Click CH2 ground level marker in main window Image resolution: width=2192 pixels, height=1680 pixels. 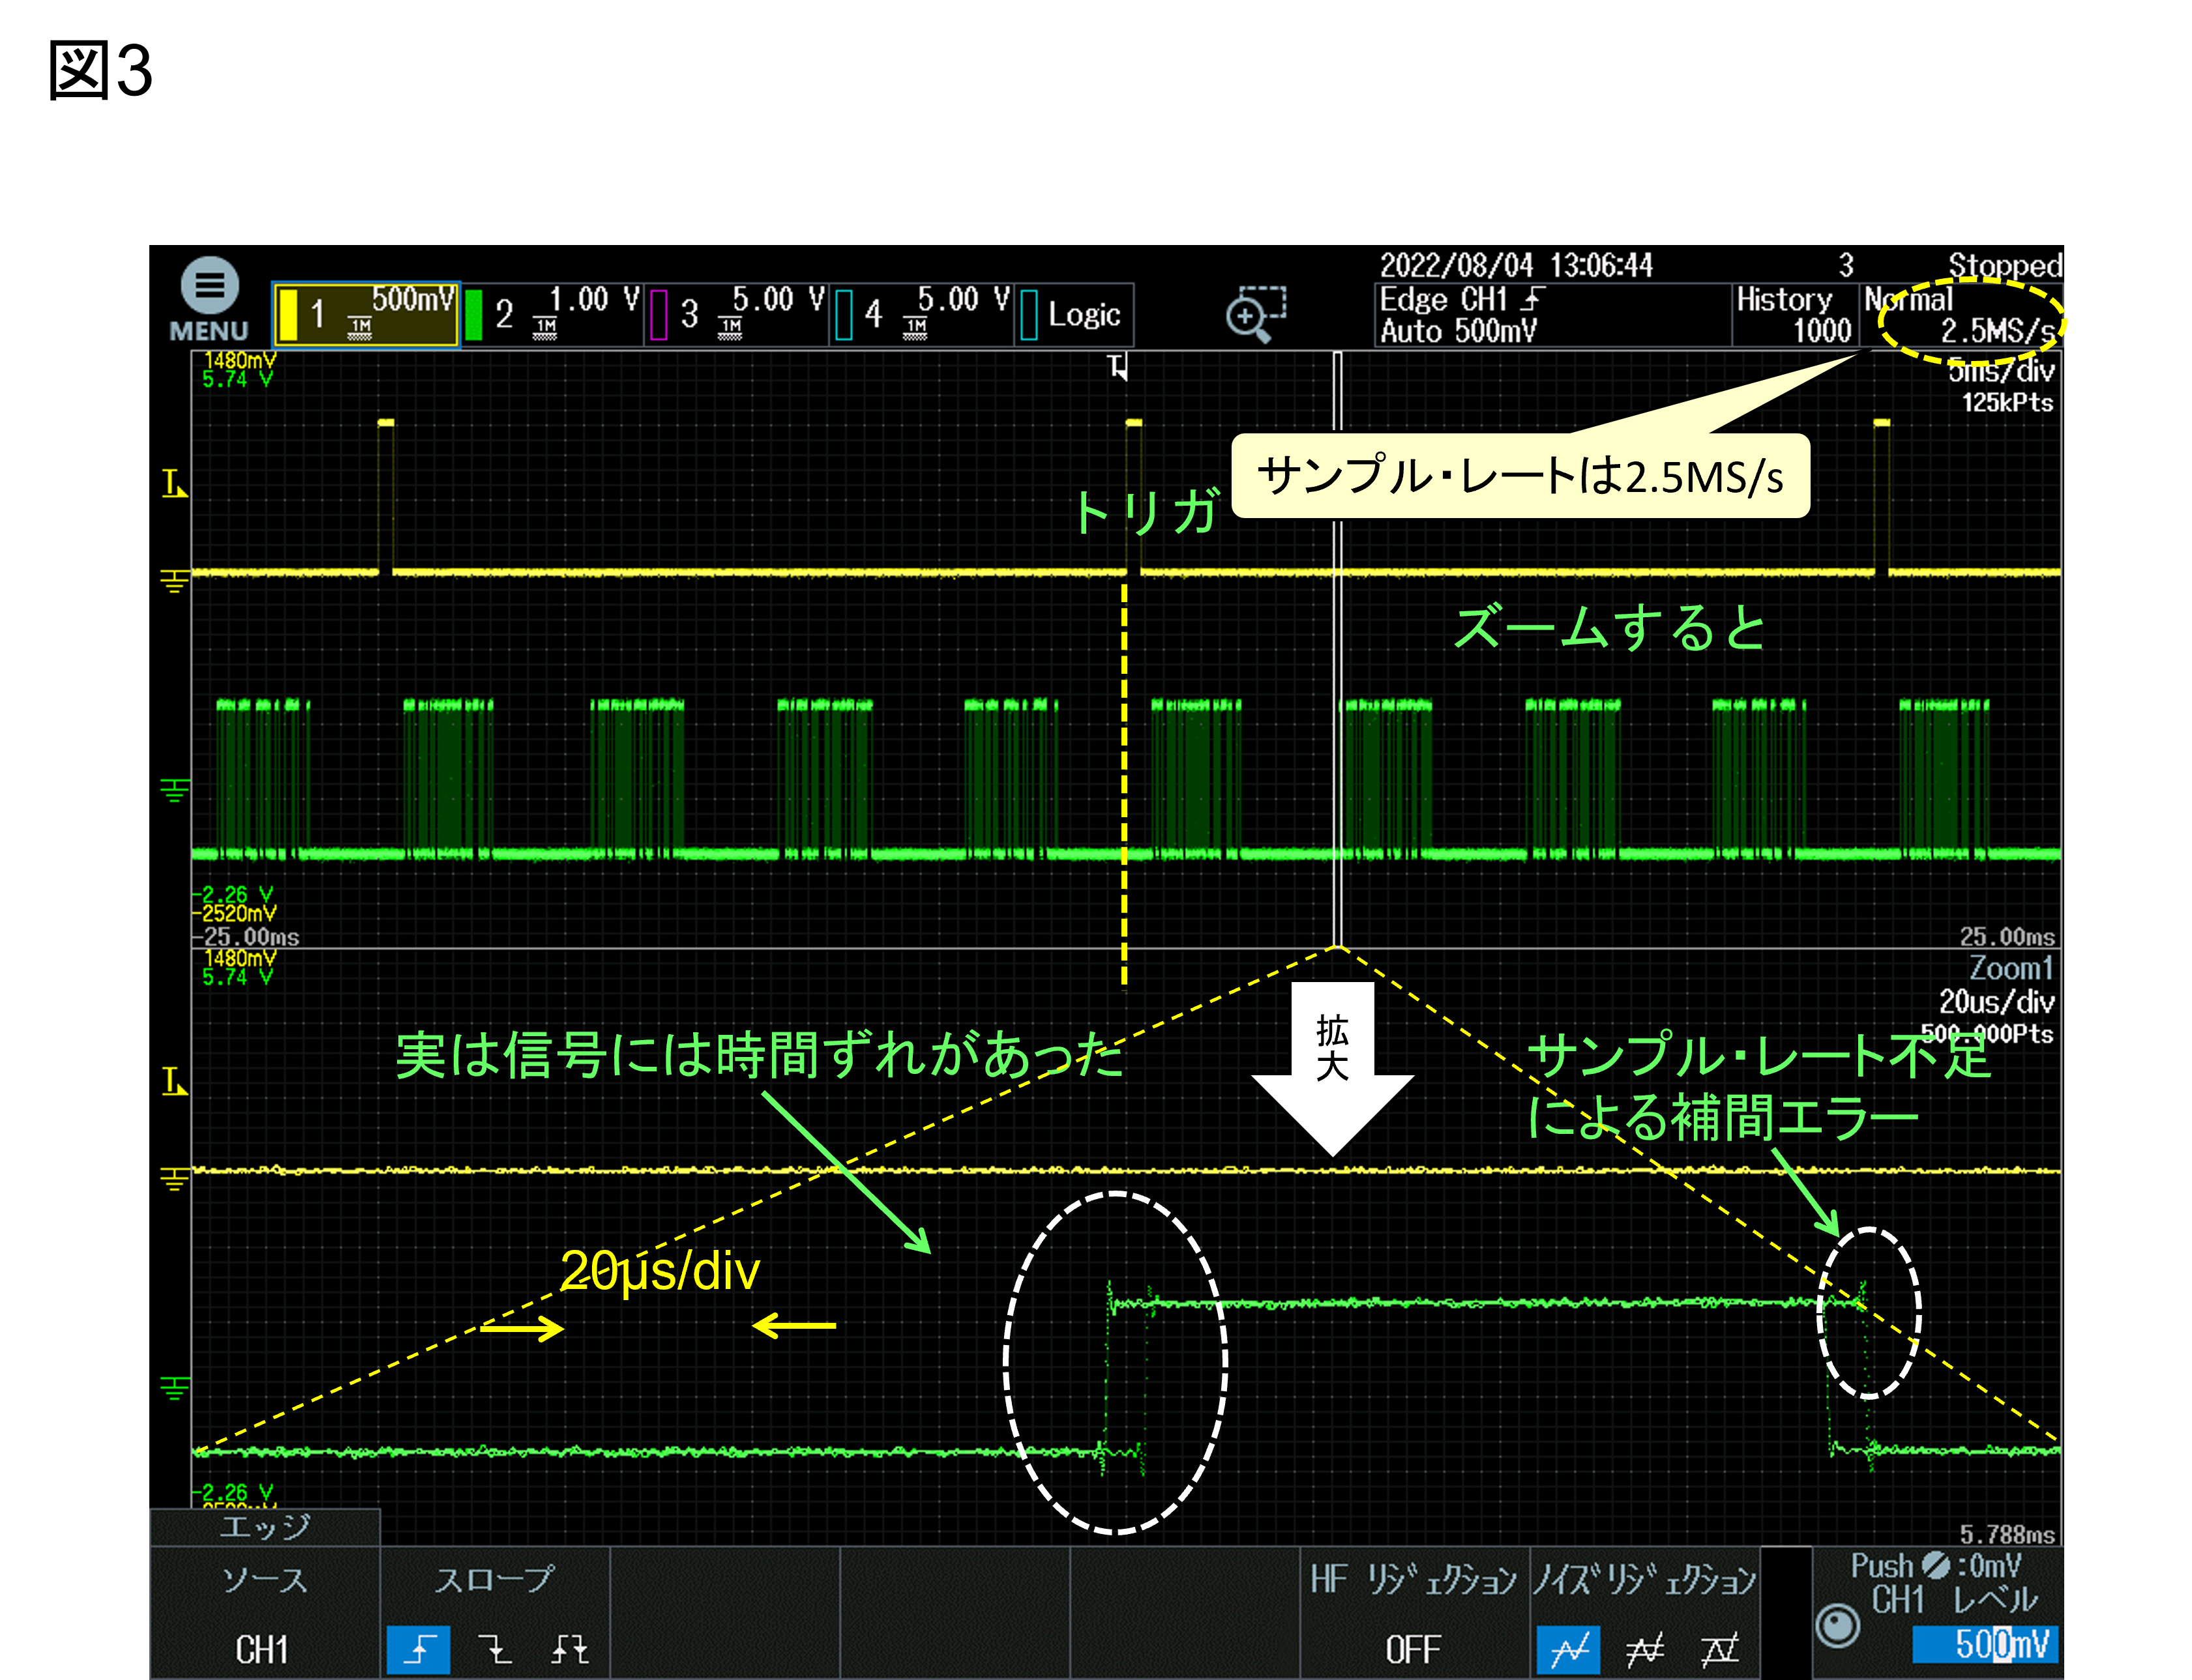pyautogui.click(x=174, y=791)
